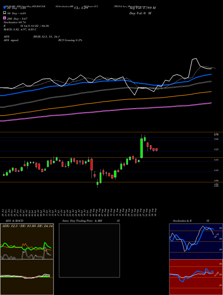Select the '50 Day - 4.69' label
Image resolution: width=223 pixels, height=295 pixels.
click(x=17, y=13)
